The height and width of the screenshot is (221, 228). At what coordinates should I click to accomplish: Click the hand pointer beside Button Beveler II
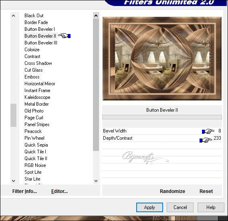pyautogui.click(x=65, y=36)
